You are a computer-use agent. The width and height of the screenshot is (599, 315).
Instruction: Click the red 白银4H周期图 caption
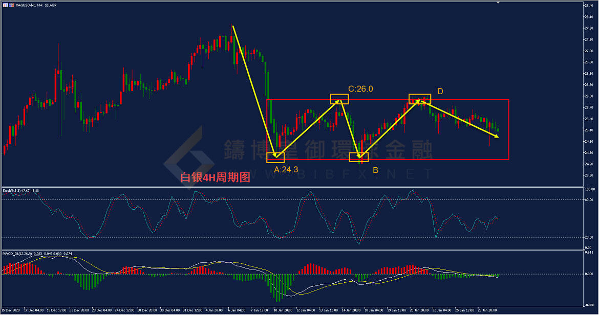click(215, 177)
